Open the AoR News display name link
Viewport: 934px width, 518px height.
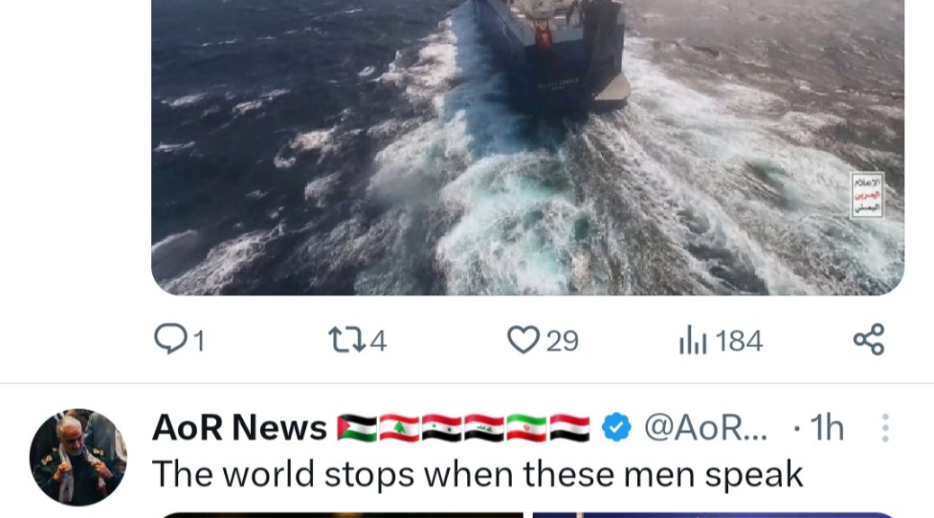(x=239, y=427)
